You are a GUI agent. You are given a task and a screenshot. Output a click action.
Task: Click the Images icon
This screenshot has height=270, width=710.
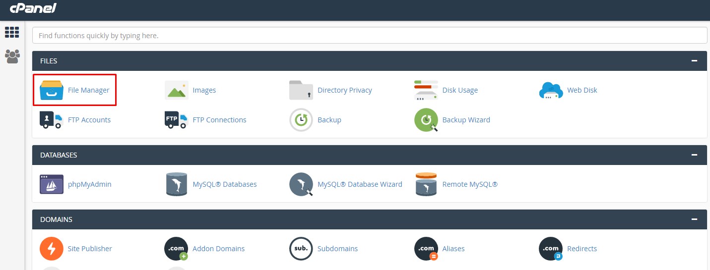(x=177, y=90)
